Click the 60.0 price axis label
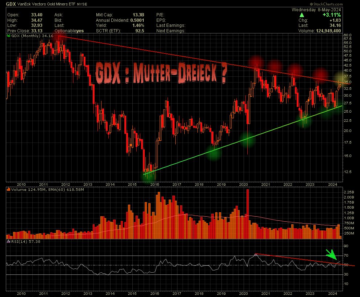The width and height of the screenshot is (360, 297). coord(348,35)
